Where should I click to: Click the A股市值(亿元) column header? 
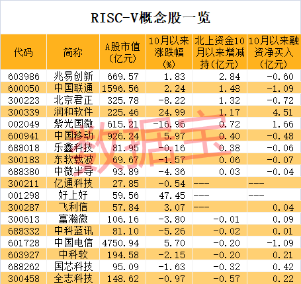click(x=122, y=52)
